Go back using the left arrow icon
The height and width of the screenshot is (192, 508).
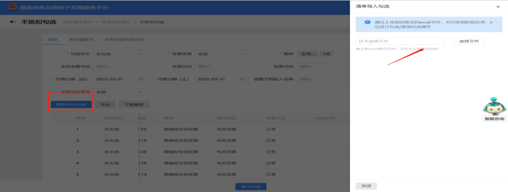tap(13, 22)
